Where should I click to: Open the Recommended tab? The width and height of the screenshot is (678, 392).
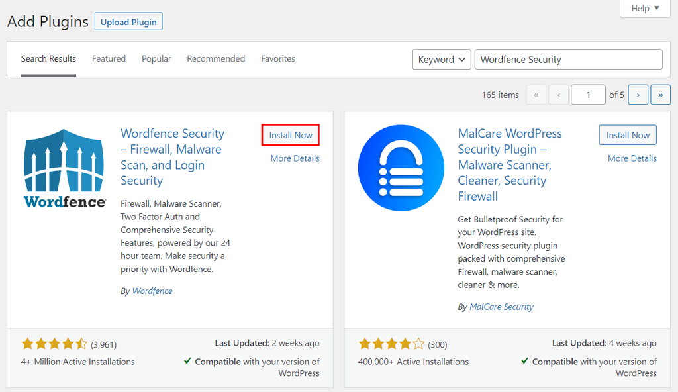tap(216, 59)
